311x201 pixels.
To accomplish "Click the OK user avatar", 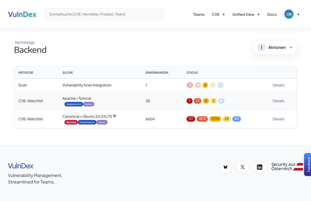I will click(289, 14).
